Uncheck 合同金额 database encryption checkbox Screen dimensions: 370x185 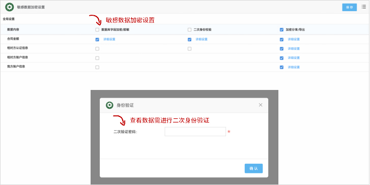(97, 39)
